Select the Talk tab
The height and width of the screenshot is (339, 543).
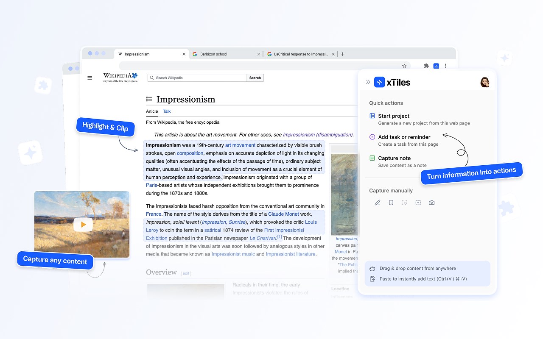pyautogui.click(x=167, y=111)
